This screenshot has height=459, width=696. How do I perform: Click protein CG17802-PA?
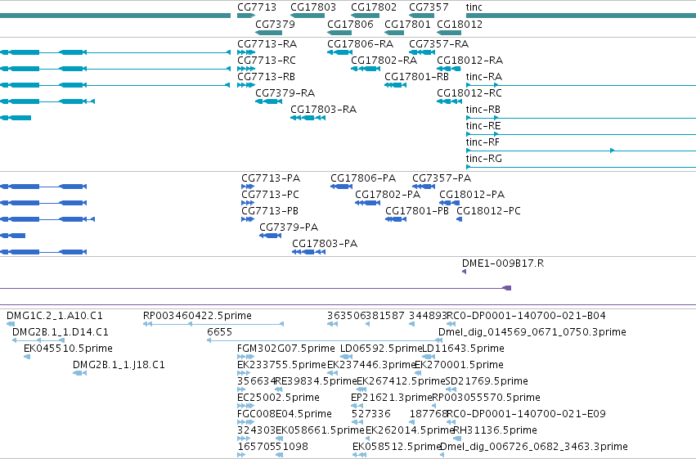[388, 195]
